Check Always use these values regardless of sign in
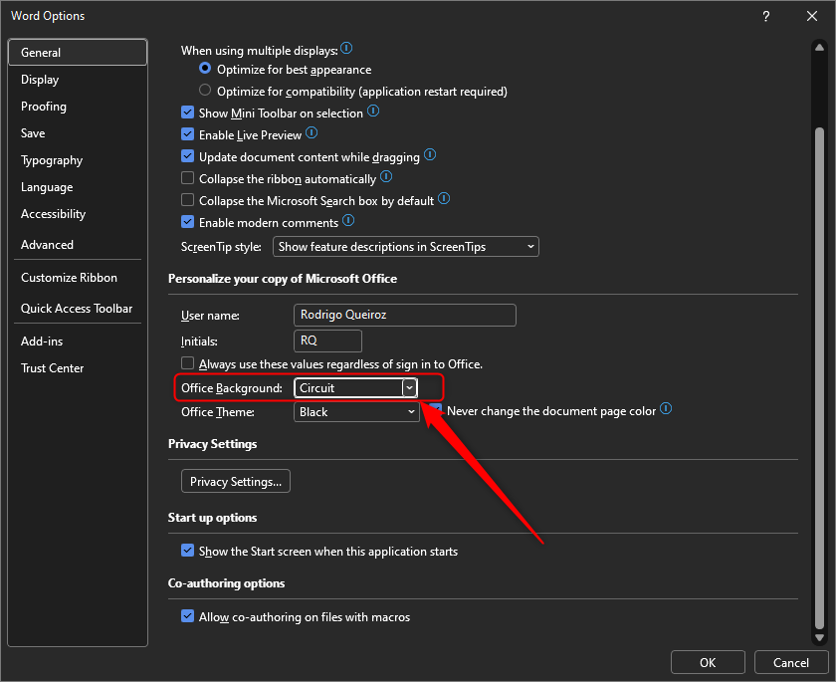 (188, 363)
